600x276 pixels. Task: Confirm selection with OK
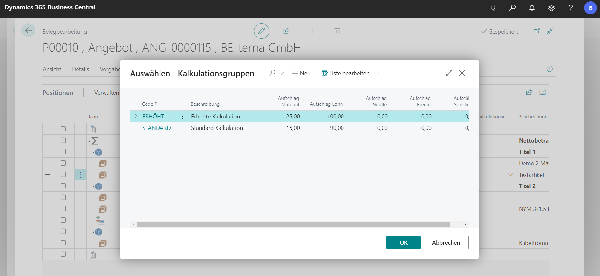coord(403,242)
